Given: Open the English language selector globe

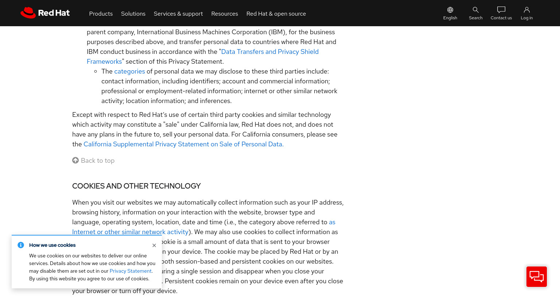Looking at the screenshot, I should [450, 10].
